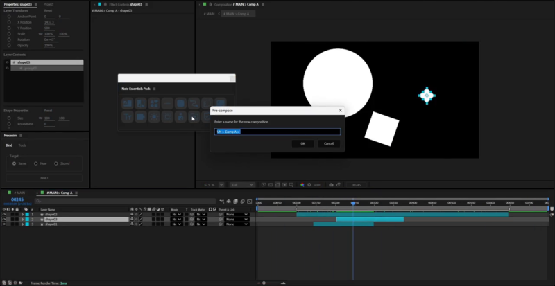Screen dimensions: 555x286
Task: Open the Full resolution dropdown in the viewer
Action: point(242,184)
